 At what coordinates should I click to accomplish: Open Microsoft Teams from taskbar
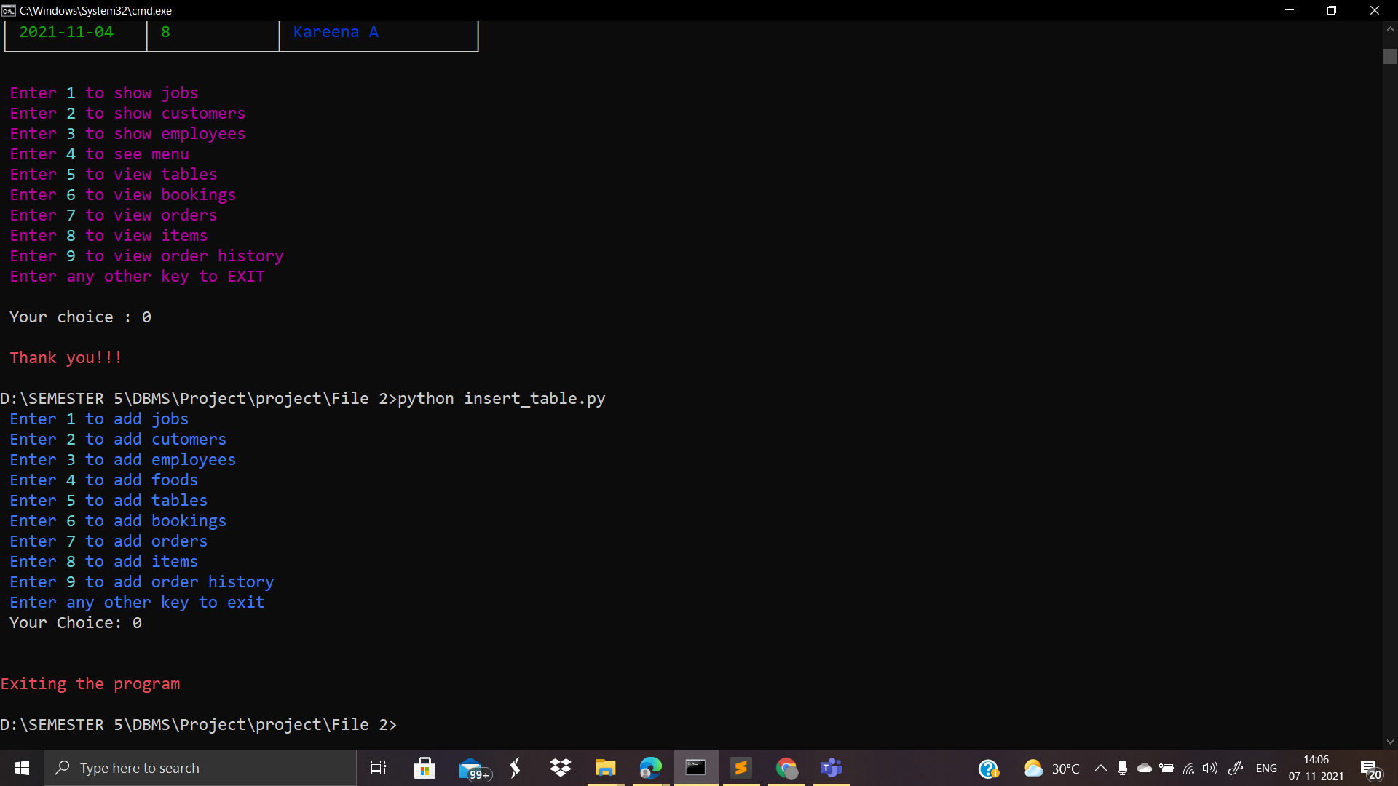(x=831, y=768)
